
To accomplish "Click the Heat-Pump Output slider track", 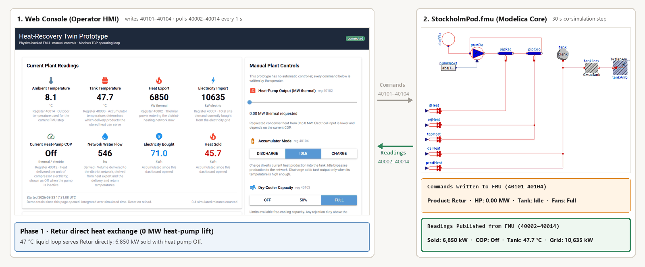I will click(303, 102).
